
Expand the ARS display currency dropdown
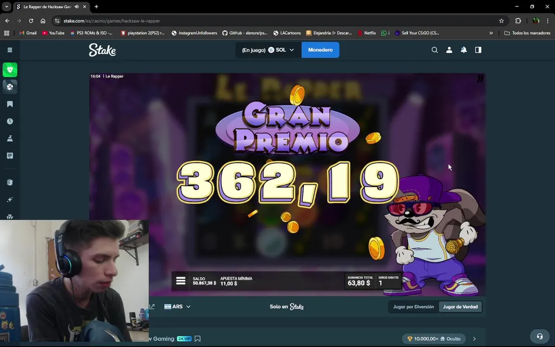pos(177,307)
